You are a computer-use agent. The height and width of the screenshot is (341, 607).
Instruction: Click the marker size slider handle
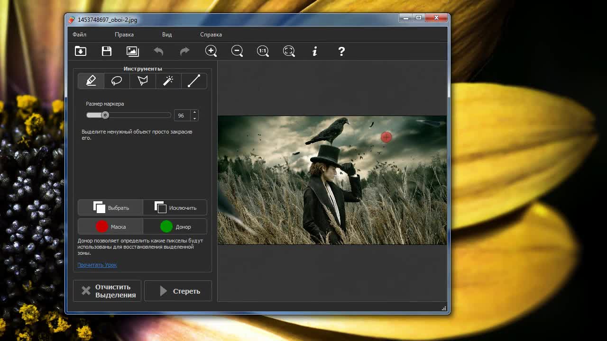105,115
